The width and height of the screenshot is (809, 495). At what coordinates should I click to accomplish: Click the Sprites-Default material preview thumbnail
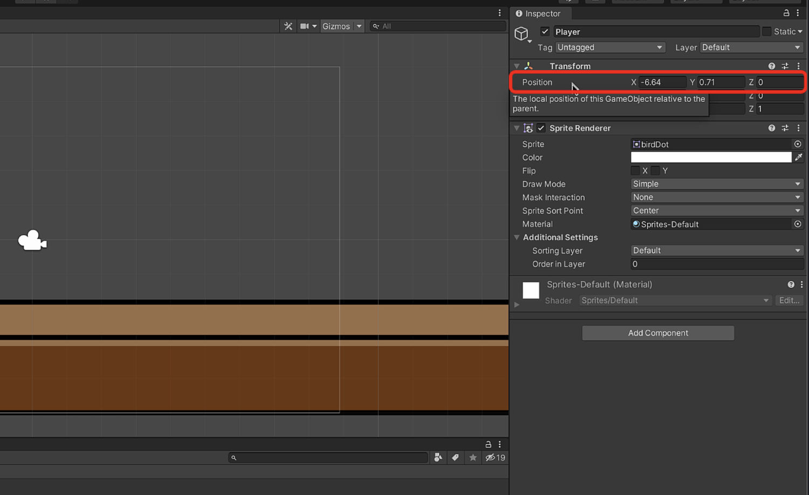coord(531,290)
